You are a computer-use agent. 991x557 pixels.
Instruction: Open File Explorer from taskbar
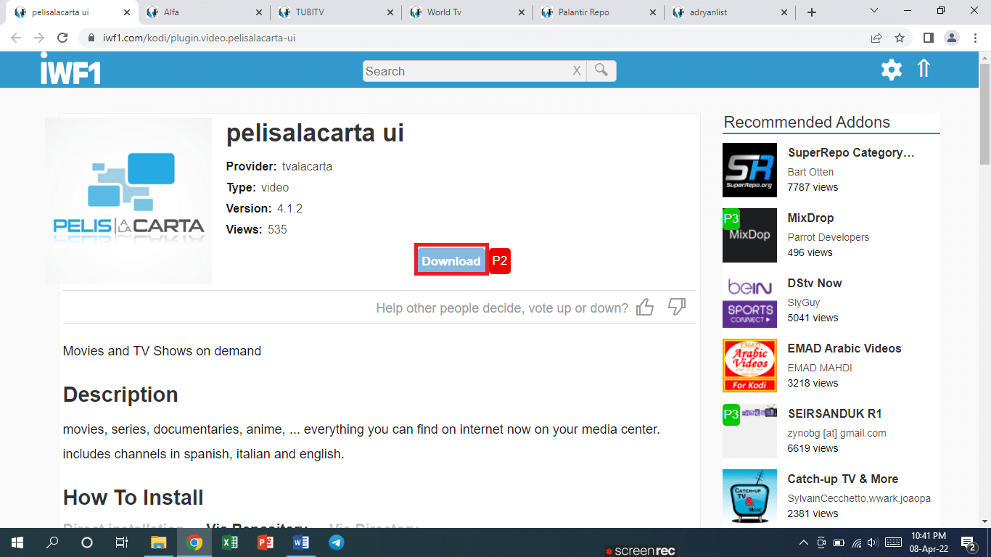[x=158, y=542]
